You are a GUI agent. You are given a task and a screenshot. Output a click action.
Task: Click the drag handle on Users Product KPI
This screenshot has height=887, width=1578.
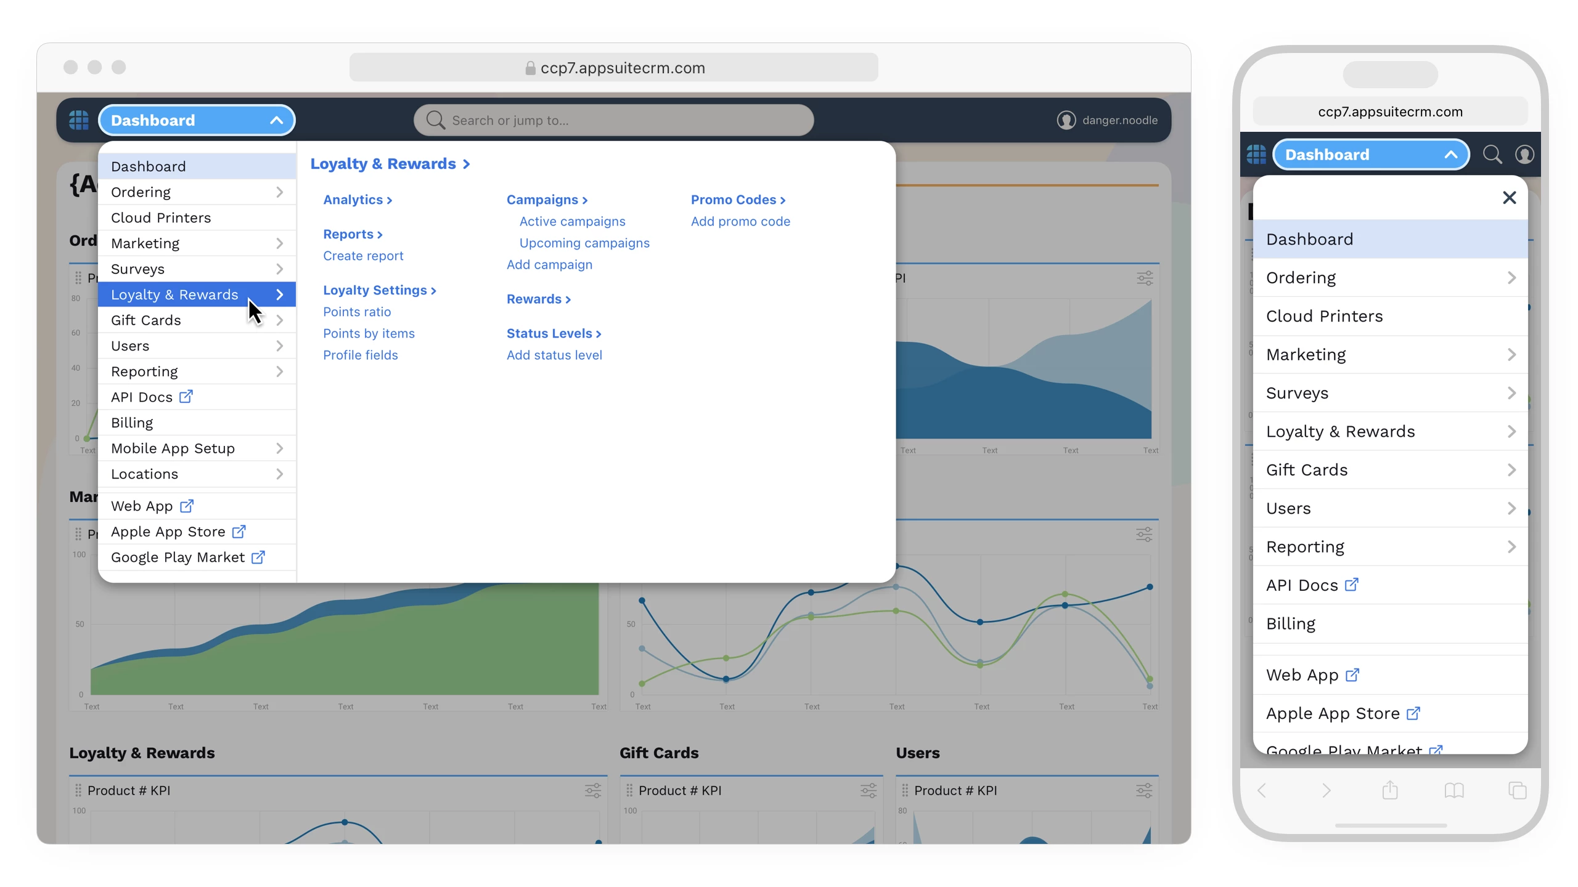[x=904, y=790]
